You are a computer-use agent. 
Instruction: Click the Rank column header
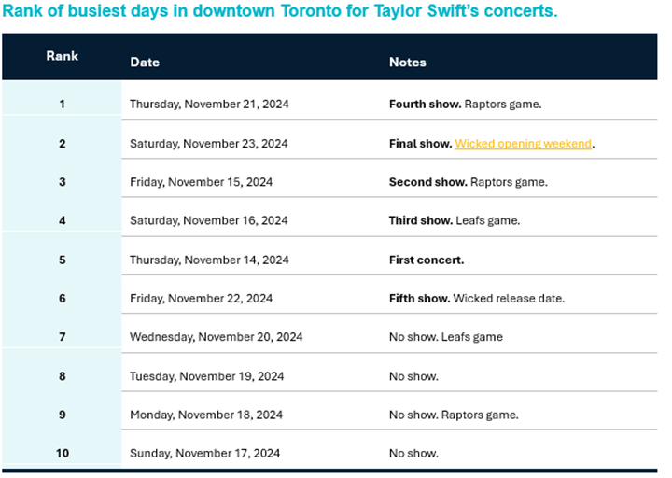click(63, 56)
